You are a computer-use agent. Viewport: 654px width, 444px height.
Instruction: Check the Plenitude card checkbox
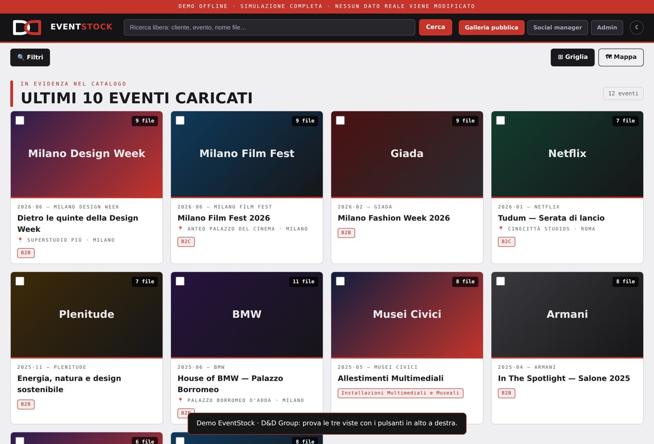coord(20,281)
